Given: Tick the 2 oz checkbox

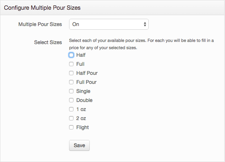Looking at the screenshot, I should click(x=71, y=118).
